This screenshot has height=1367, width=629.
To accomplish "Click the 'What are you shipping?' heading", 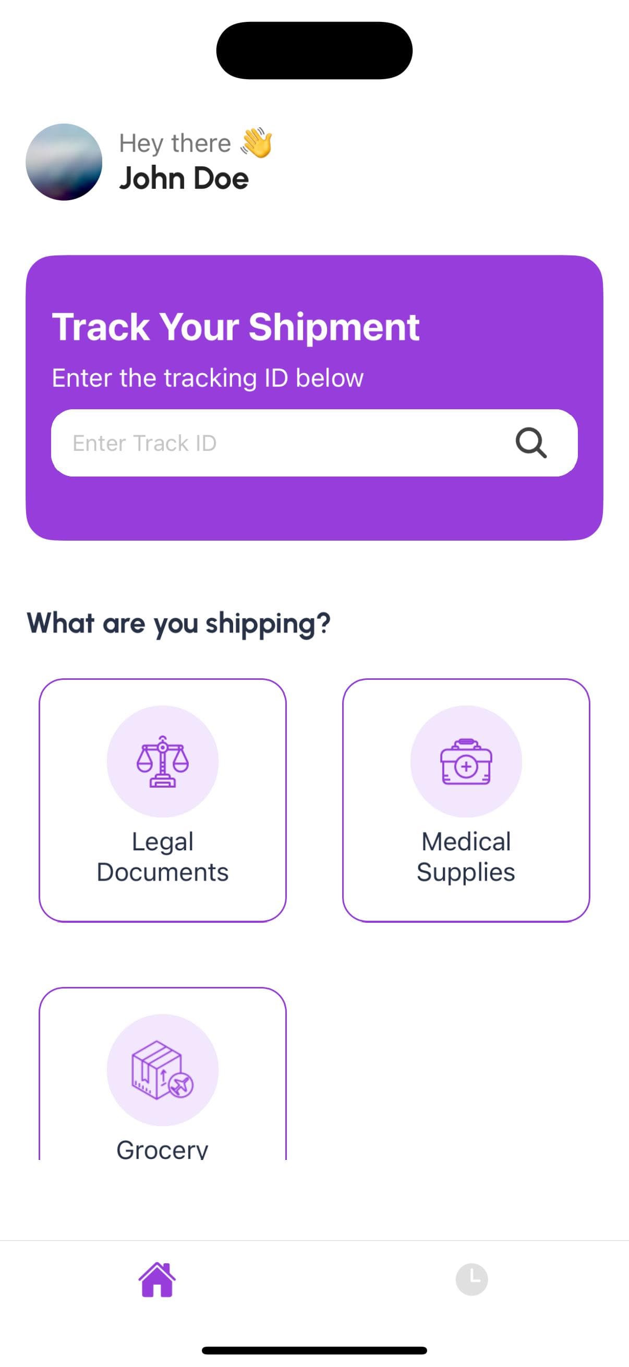I will (x=178, y=623).
